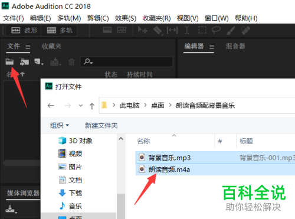The image size is (295, 219).
Task: Select 下载 in the navigation pane
Action: coord(70,193)
